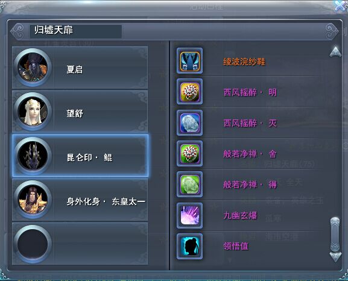The image size is (348, 281).
Task: Click the 昆仑印·鲲 boss portrait
Action: point(33,156)
